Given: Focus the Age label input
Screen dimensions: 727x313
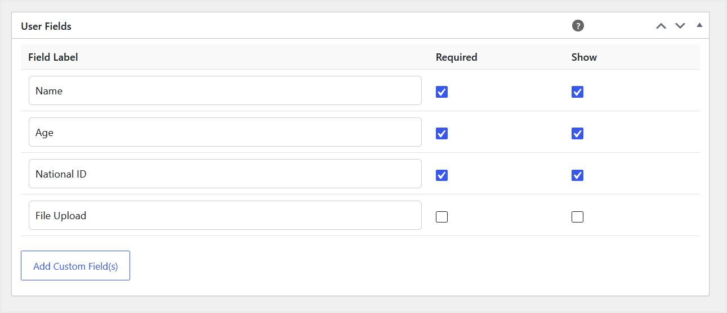Looking at the screenshot, I should 225,132.
